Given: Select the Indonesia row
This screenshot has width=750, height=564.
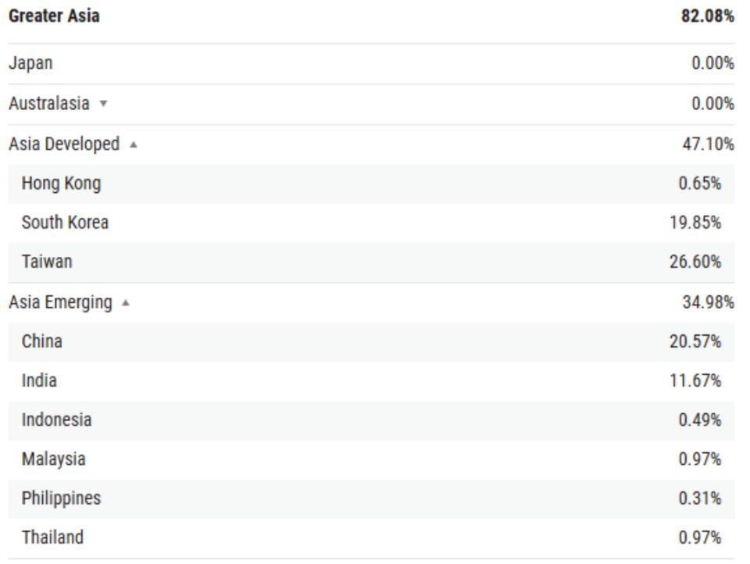Looking at the screenshot, I should 371,420.
